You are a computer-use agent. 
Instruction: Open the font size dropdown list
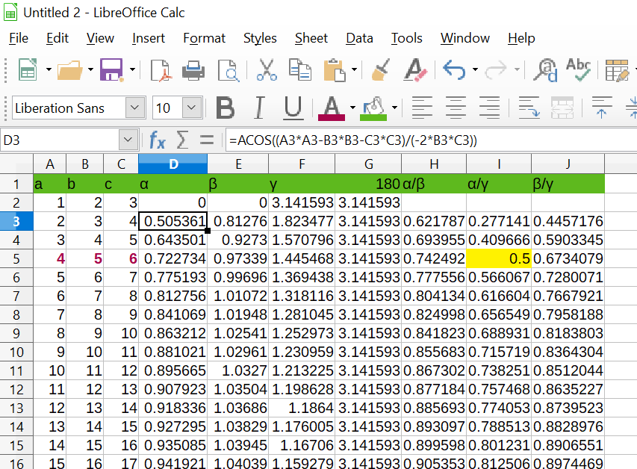(x=192, y=108)
